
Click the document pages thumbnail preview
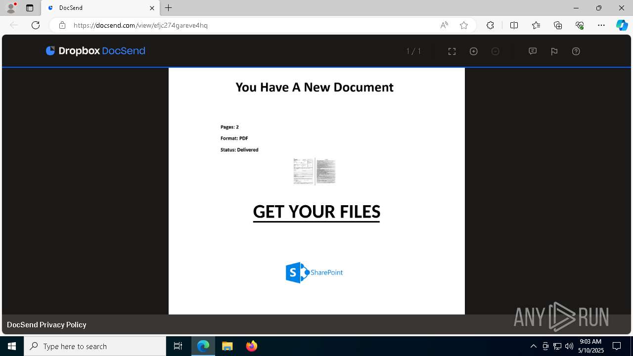(x=315, y=171)
